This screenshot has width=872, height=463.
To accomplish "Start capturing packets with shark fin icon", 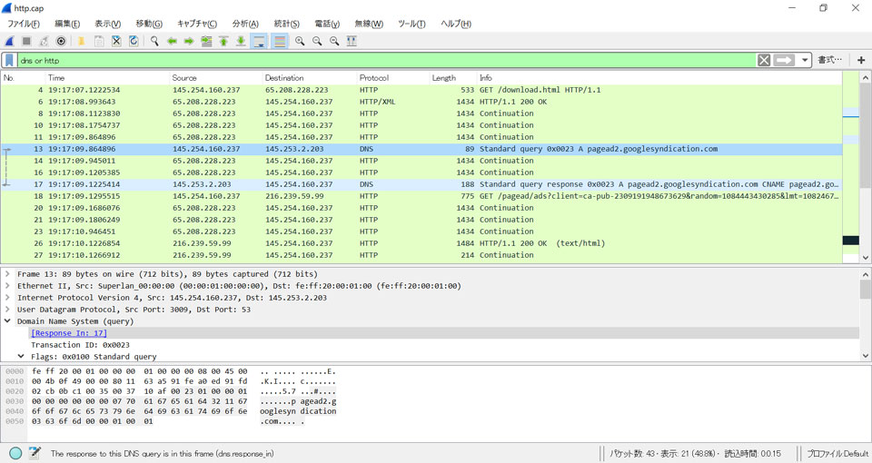I will pos(9,41).
